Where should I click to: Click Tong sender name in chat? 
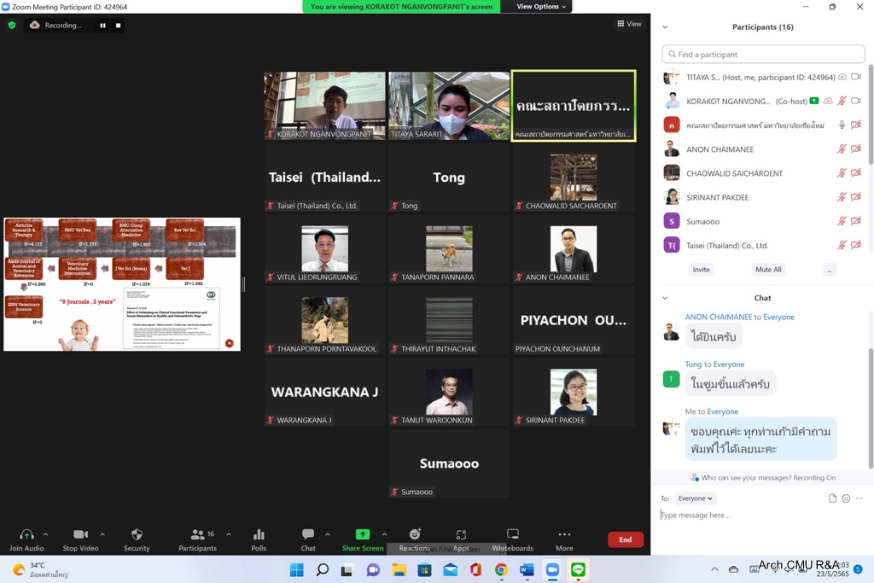coord(693,364)
